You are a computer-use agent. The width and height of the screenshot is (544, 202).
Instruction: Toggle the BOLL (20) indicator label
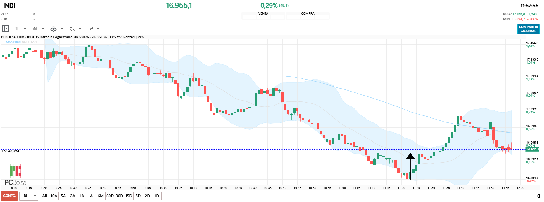(29, 42)
